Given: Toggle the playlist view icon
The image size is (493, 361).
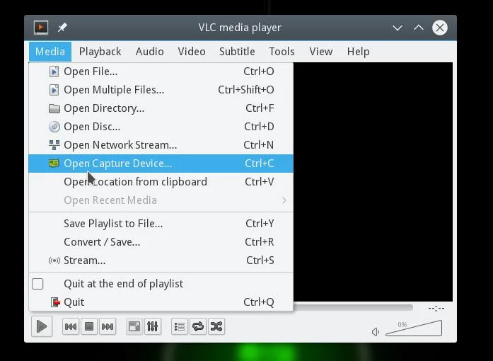Looking at the screenshot, I should coord(180,326).
